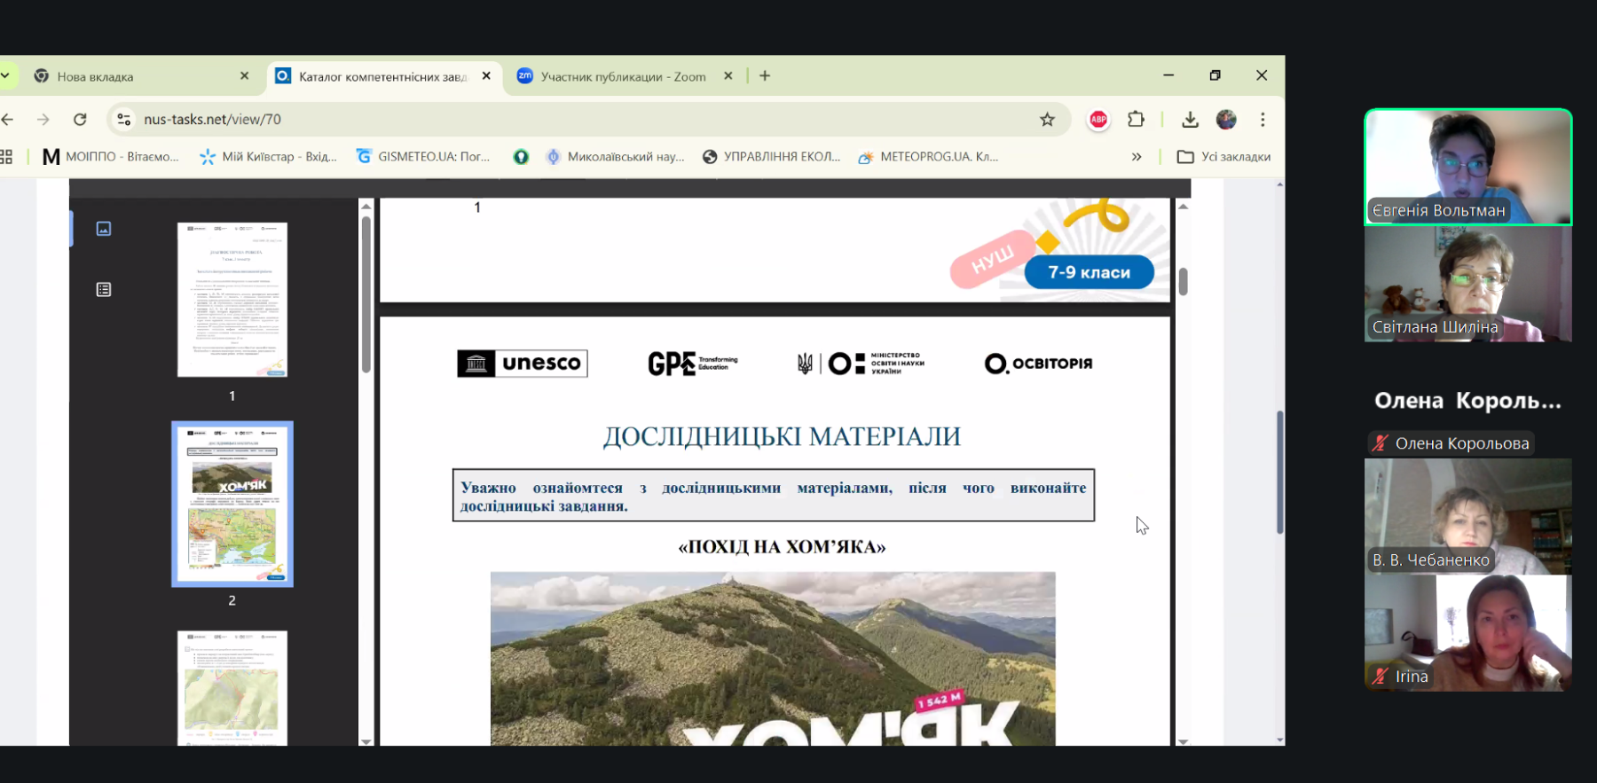Open the GISMETEO.UA bookmark
The width and height of the screenshot is (1597, 783).
pos(423,157)
